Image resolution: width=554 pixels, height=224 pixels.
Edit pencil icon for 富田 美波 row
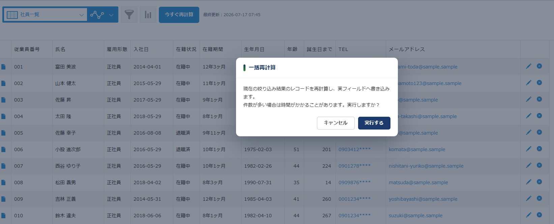tap(529, 66)
